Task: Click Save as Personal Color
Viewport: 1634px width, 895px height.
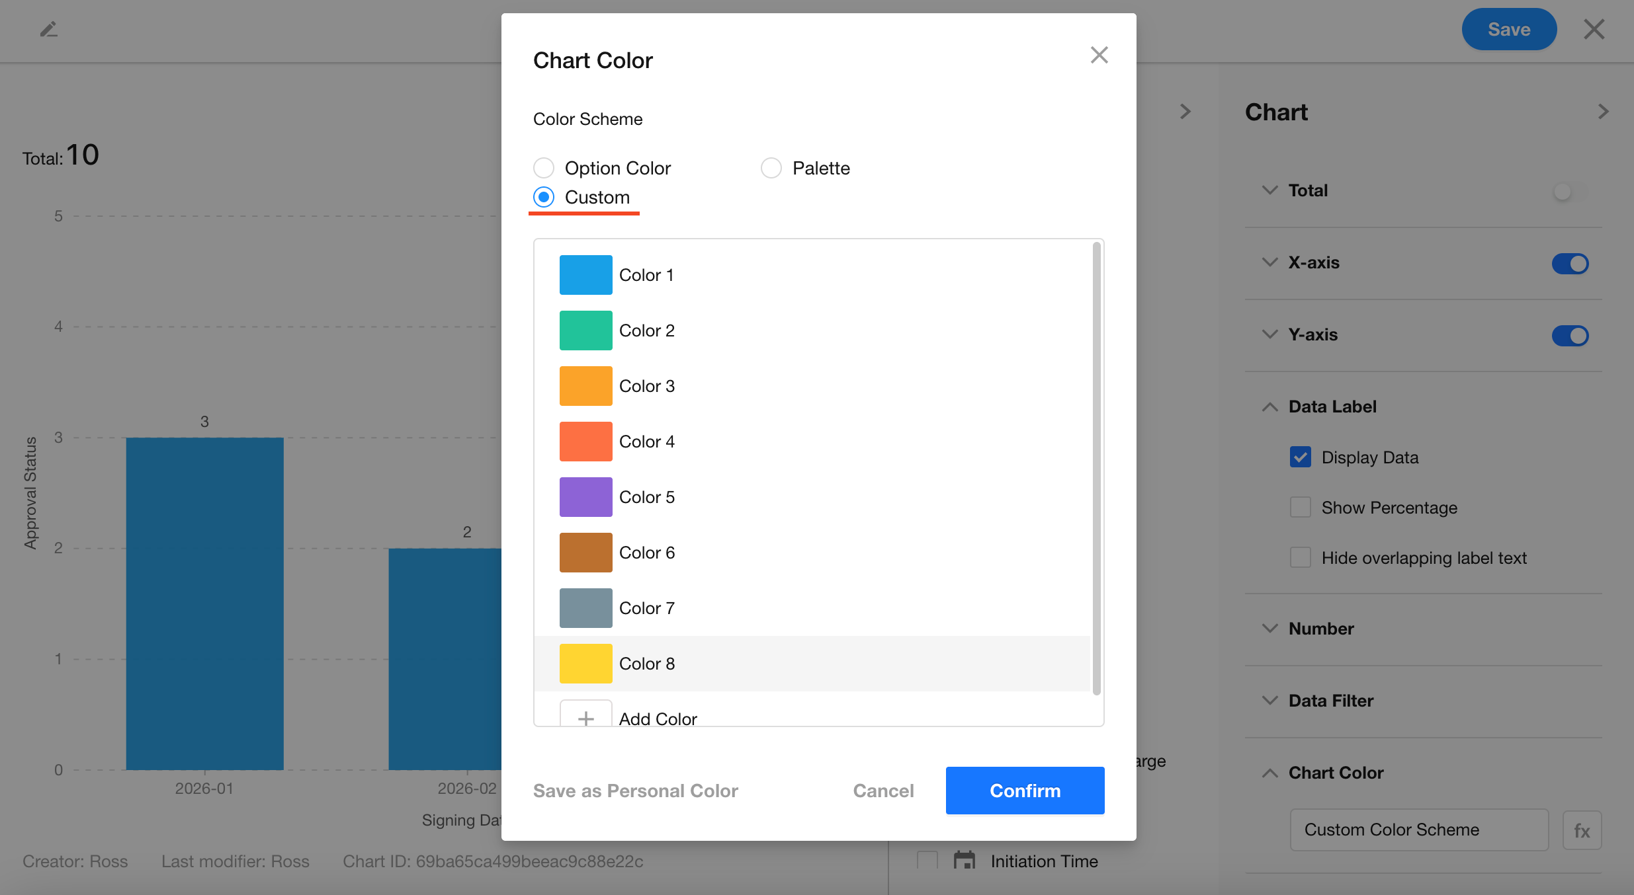Action: (635, 791)
